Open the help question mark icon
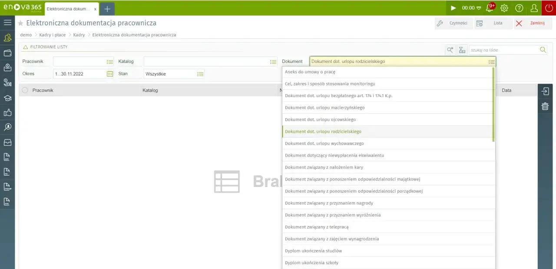 pos(519,8)
